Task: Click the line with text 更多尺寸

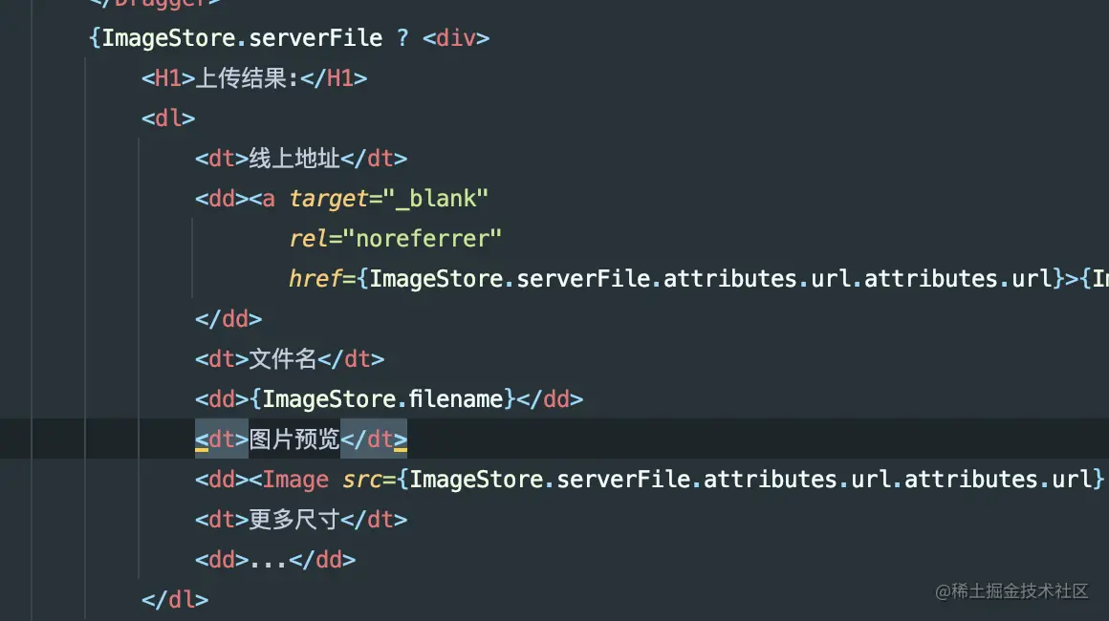Action: pos(301,520)
